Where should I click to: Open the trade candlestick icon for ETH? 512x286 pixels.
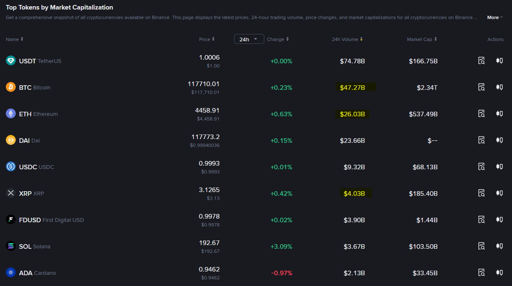click(x=500, y=114)
